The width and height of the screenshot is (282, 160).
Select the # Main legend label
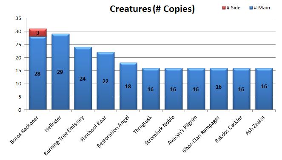click(262, 8)
